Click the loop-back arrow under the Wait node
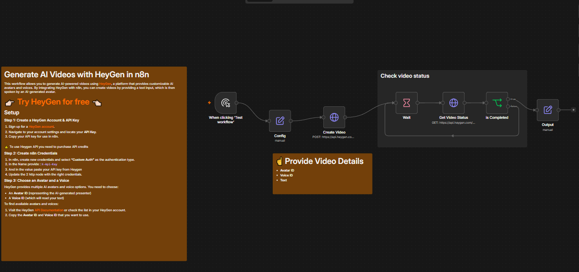Viewport: 579px width, 272px height. coord(453,135)
